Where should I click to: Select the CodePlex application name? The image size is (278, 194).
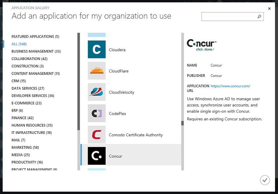117,114
